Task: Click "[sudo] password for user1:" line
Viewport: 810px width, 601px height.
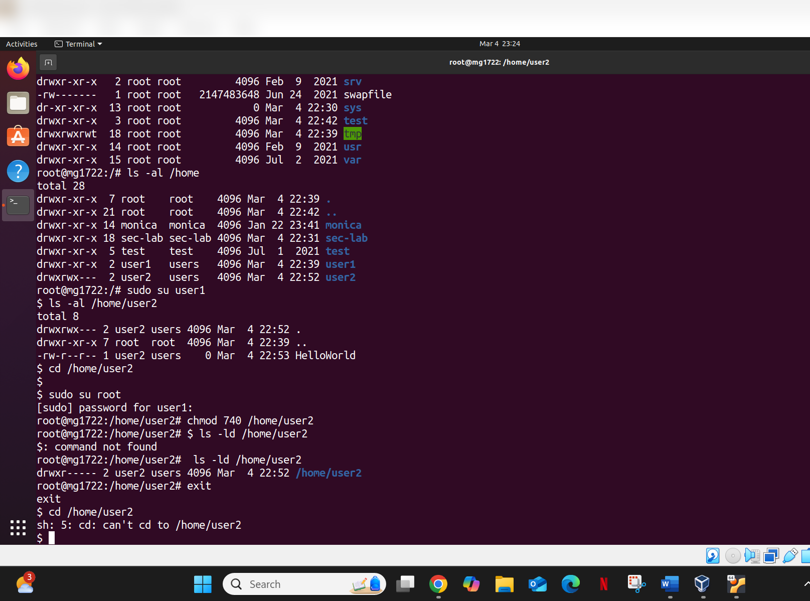Action: [115, 407]
